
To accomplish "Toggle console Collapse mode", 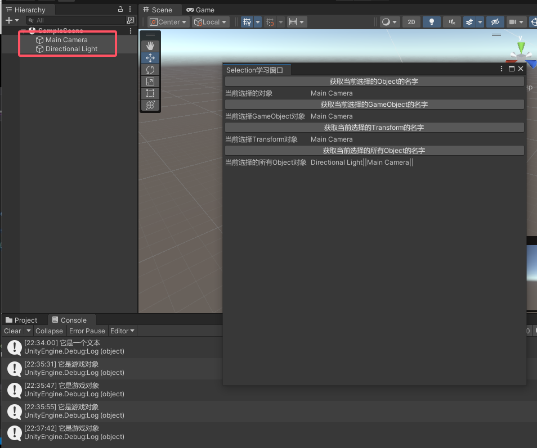I will (x=49, y=331).
